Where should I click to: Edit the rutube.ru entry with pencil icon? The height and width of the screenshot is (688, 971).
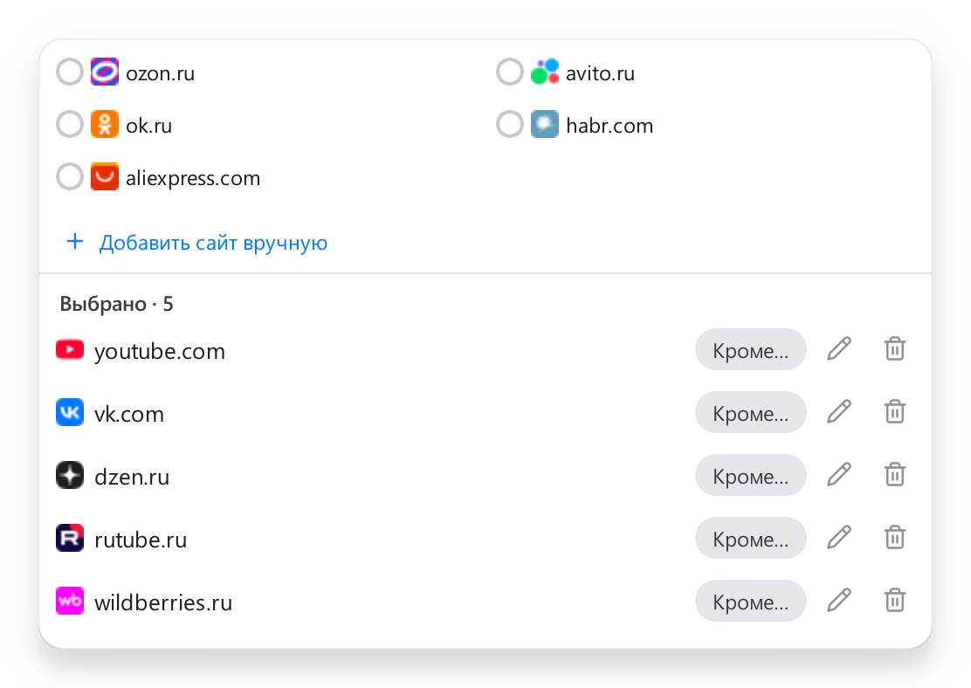tap(839, 538)
